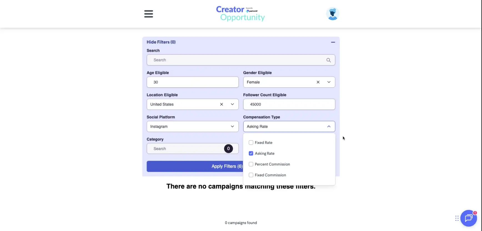This screenshot has width=482, height=231.
Task: Click inside the Follower Count Eligible field
Action: pos(289,104)
